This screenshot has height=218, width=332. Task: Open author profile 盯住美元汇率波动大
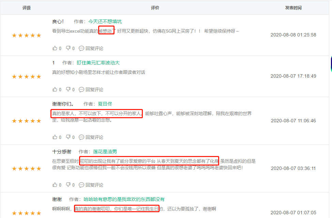click(x=98, y=63)
